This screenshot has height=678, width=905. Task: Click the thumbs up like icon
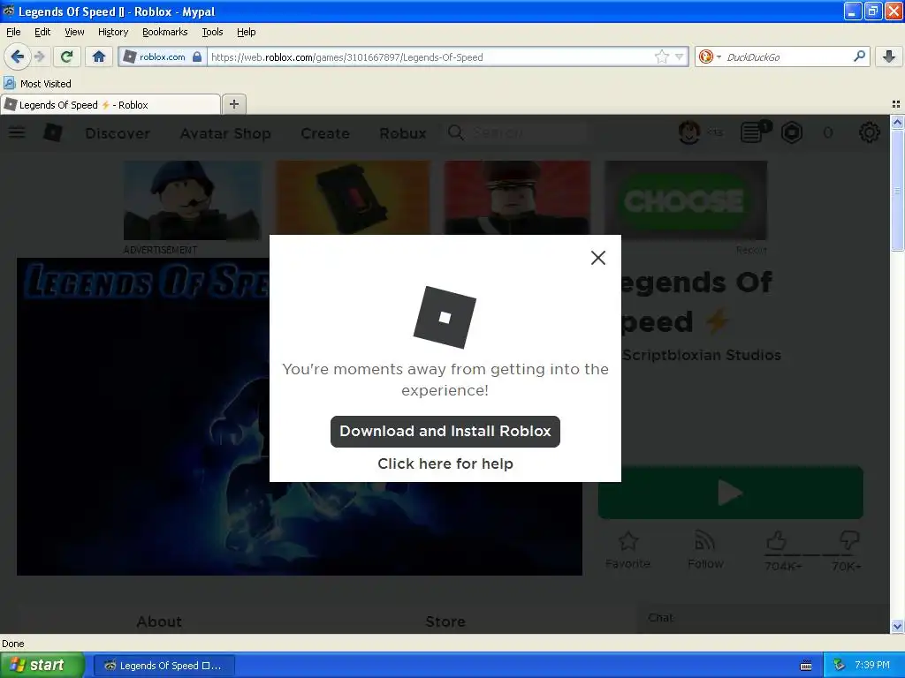click(777, 541)
